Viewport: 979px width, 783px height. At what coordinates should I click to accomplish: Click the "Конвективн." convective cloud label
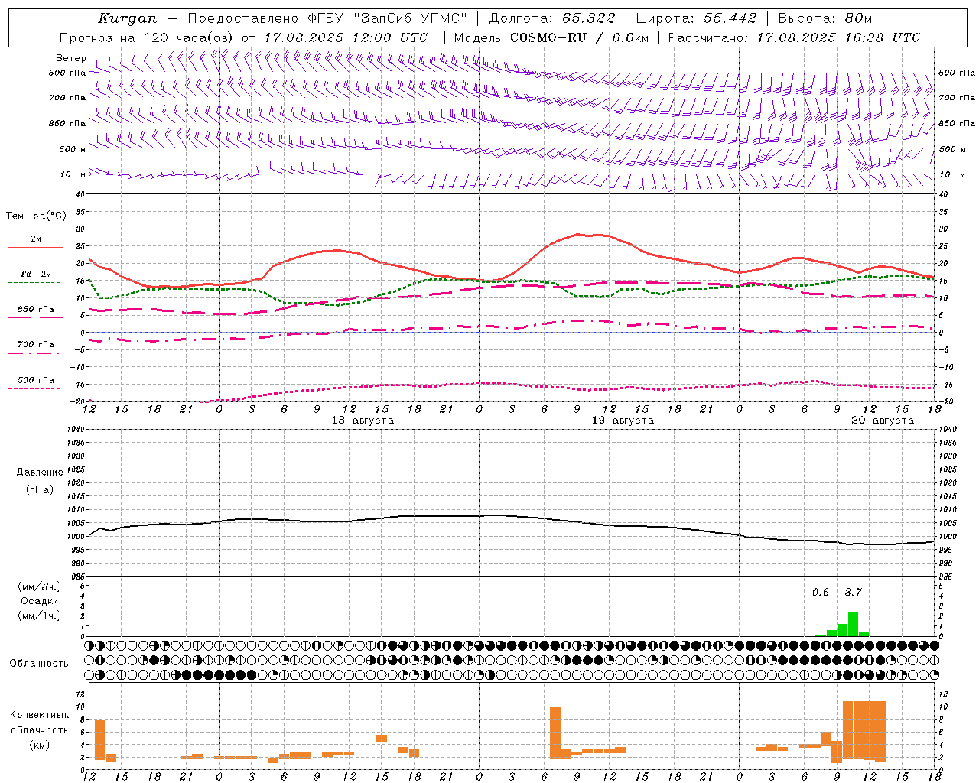39,715
